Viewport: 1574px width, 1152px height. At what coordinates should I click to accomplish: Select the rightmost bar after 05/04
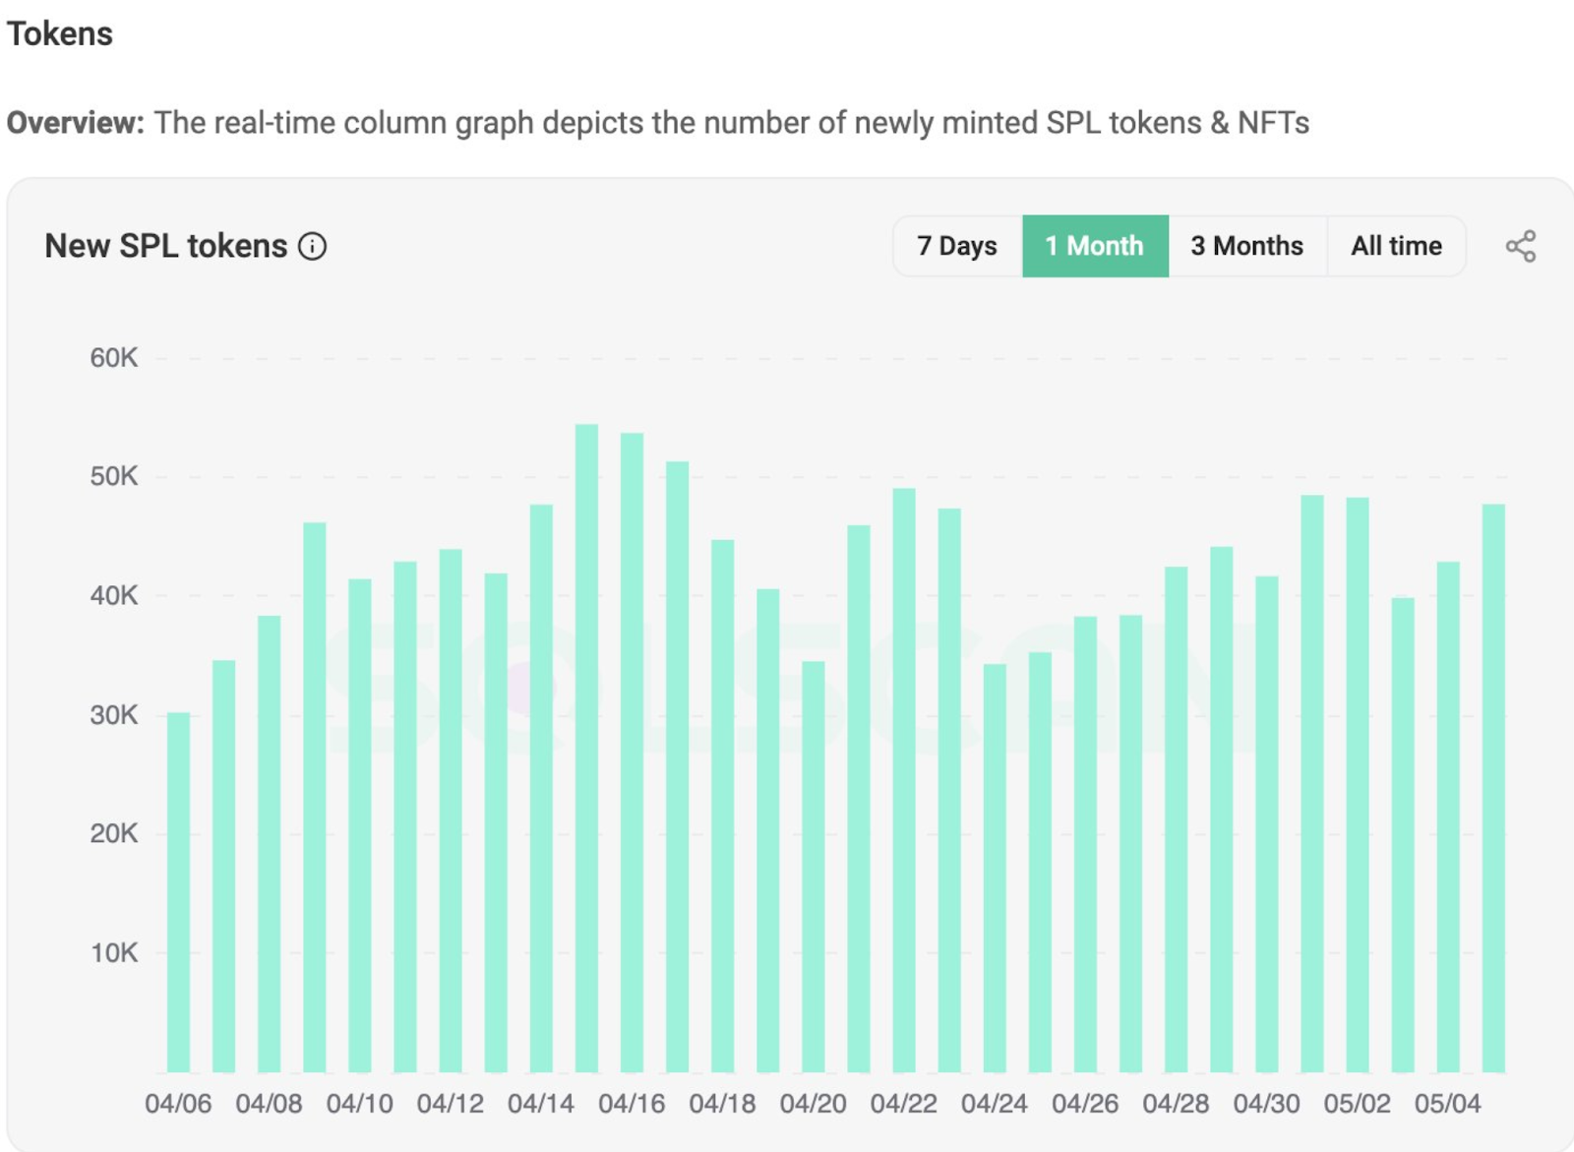(x=1493, y=788)
